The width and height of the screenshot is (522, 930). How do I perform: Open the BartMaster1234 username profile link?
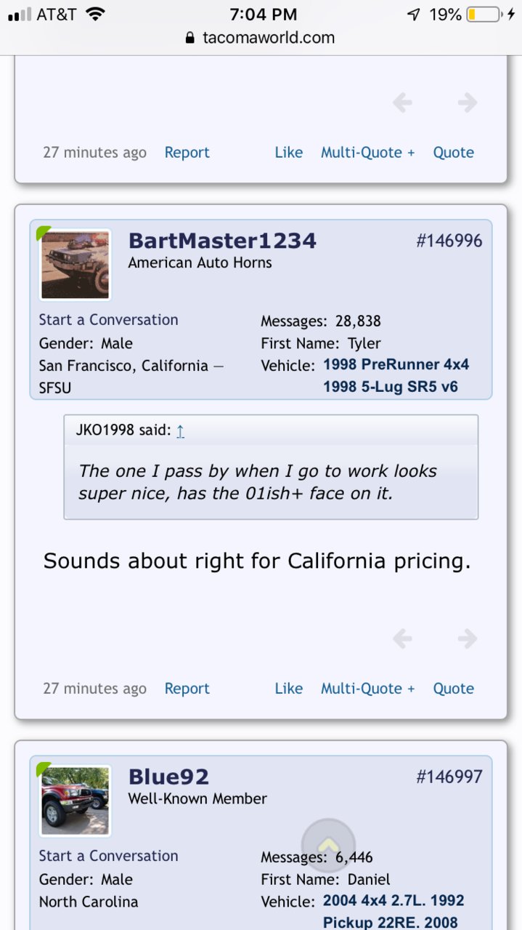222,241
